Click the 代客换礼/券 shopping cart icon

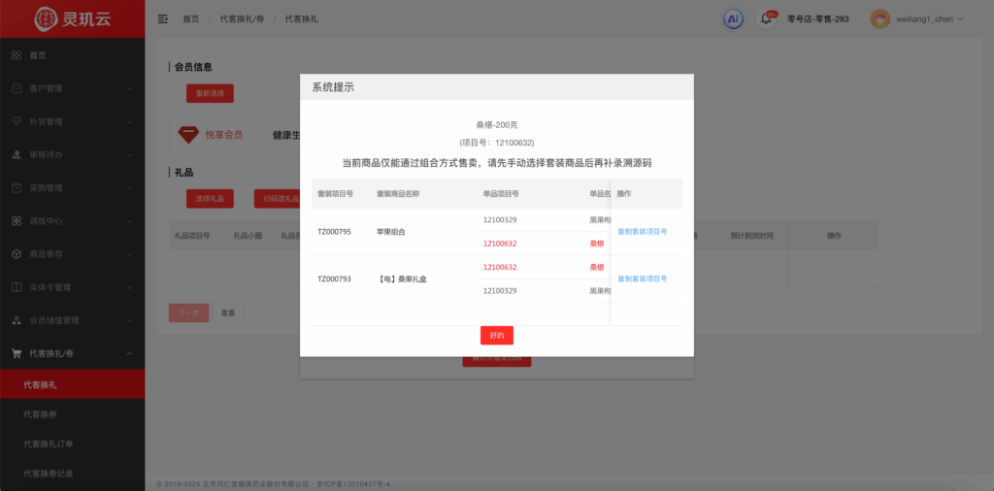tap(17, 353)
